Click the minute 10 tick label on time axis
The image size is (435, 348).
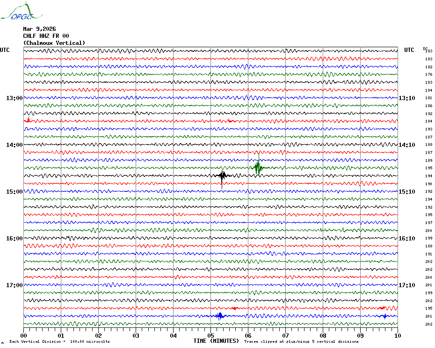pyautogui.click(x=398, y=336)
